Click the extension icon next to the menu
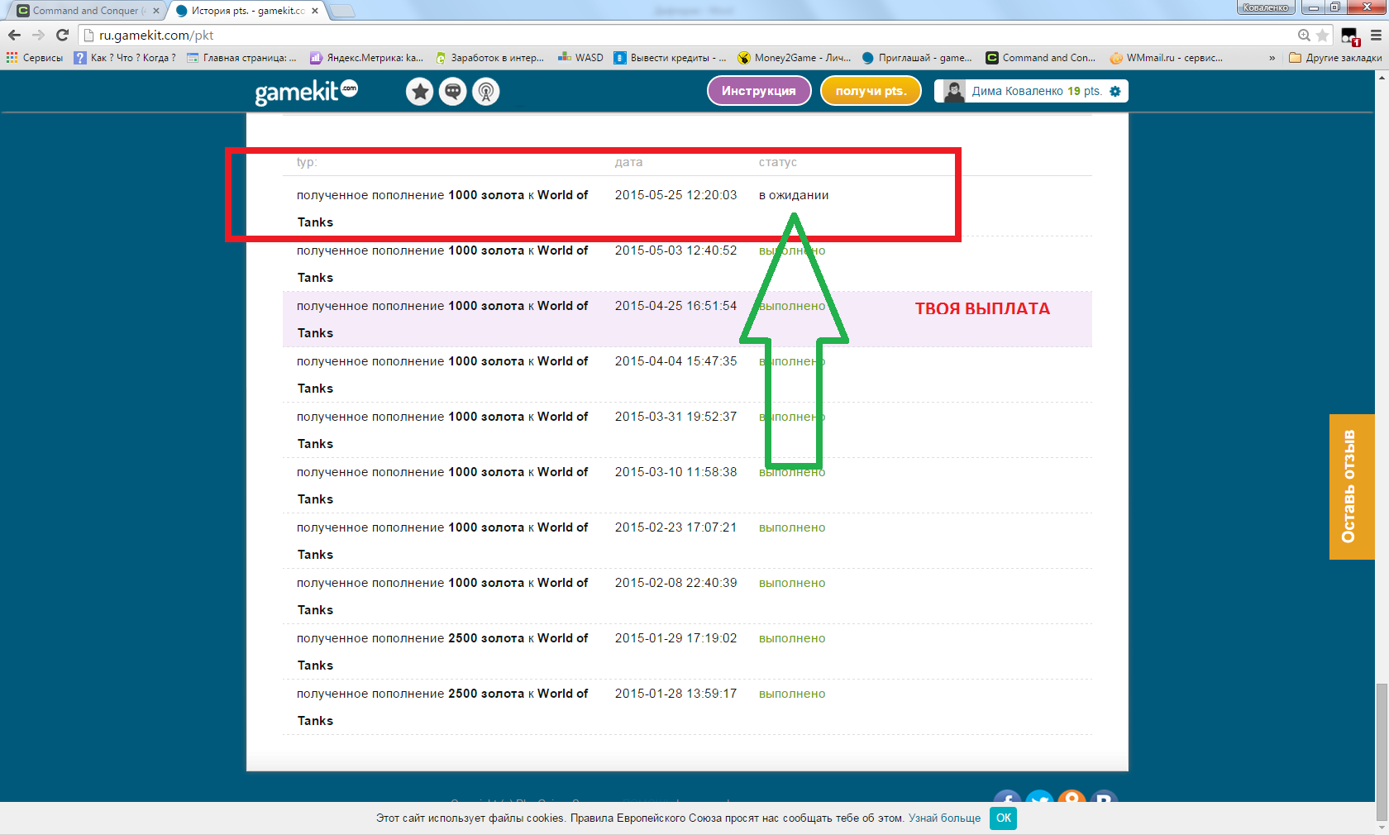1389x835 pixels. tap(1350, 36)
